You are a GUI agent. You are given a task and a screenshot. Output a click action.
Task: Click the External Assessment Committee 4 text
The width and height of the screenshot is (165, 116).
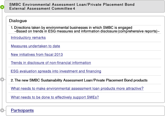pyautogui.click(x=42, y=8)
